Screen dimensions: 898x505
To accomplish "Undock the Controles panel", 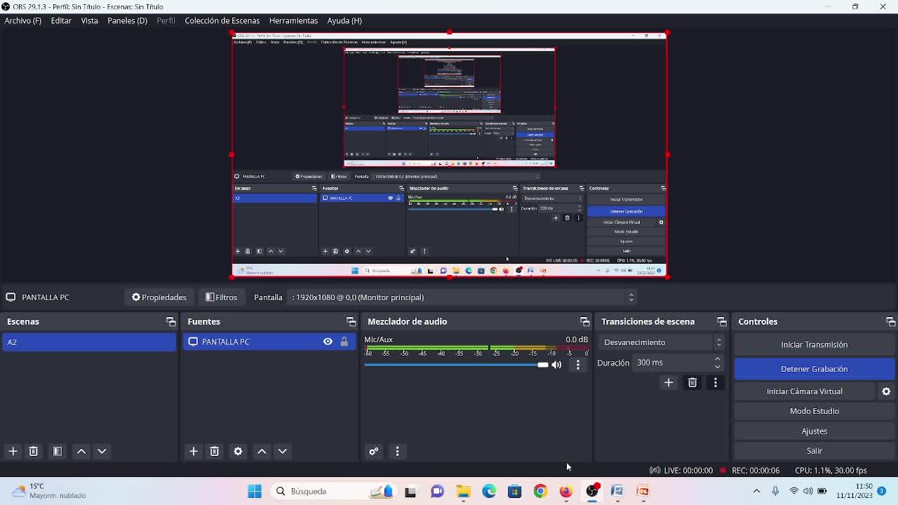I will tap(890, 321).
